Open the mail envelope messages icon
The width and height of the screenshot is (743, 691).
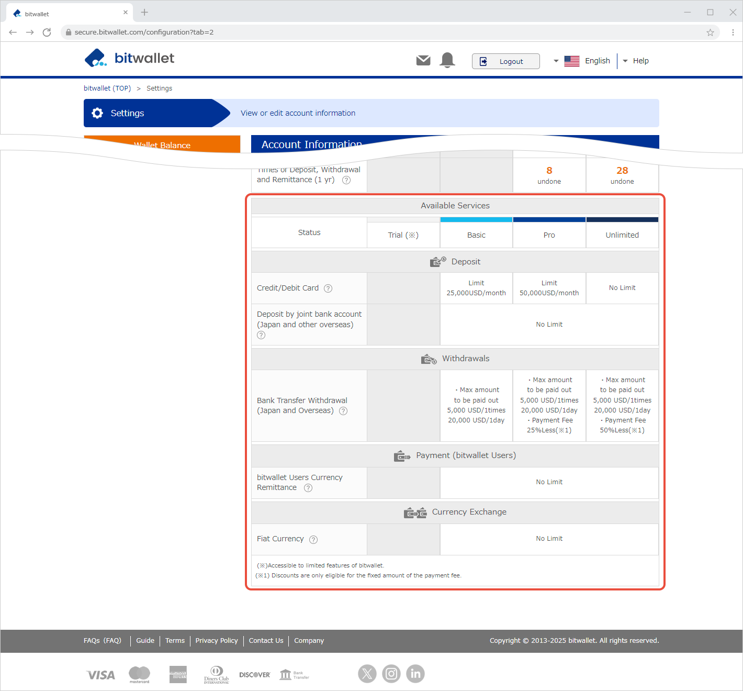click(x=423, y=61)
